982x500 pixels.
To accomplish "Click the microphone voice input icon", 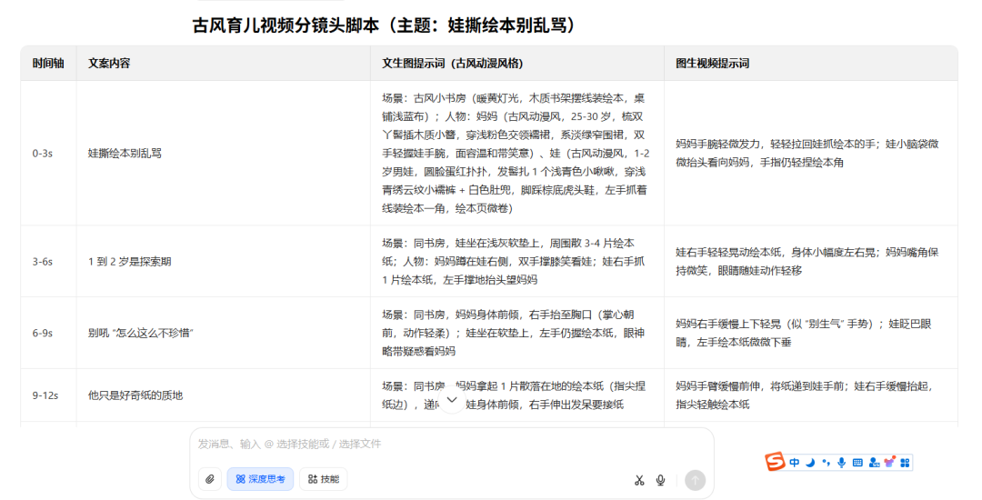I will click(x=660, y=480).
